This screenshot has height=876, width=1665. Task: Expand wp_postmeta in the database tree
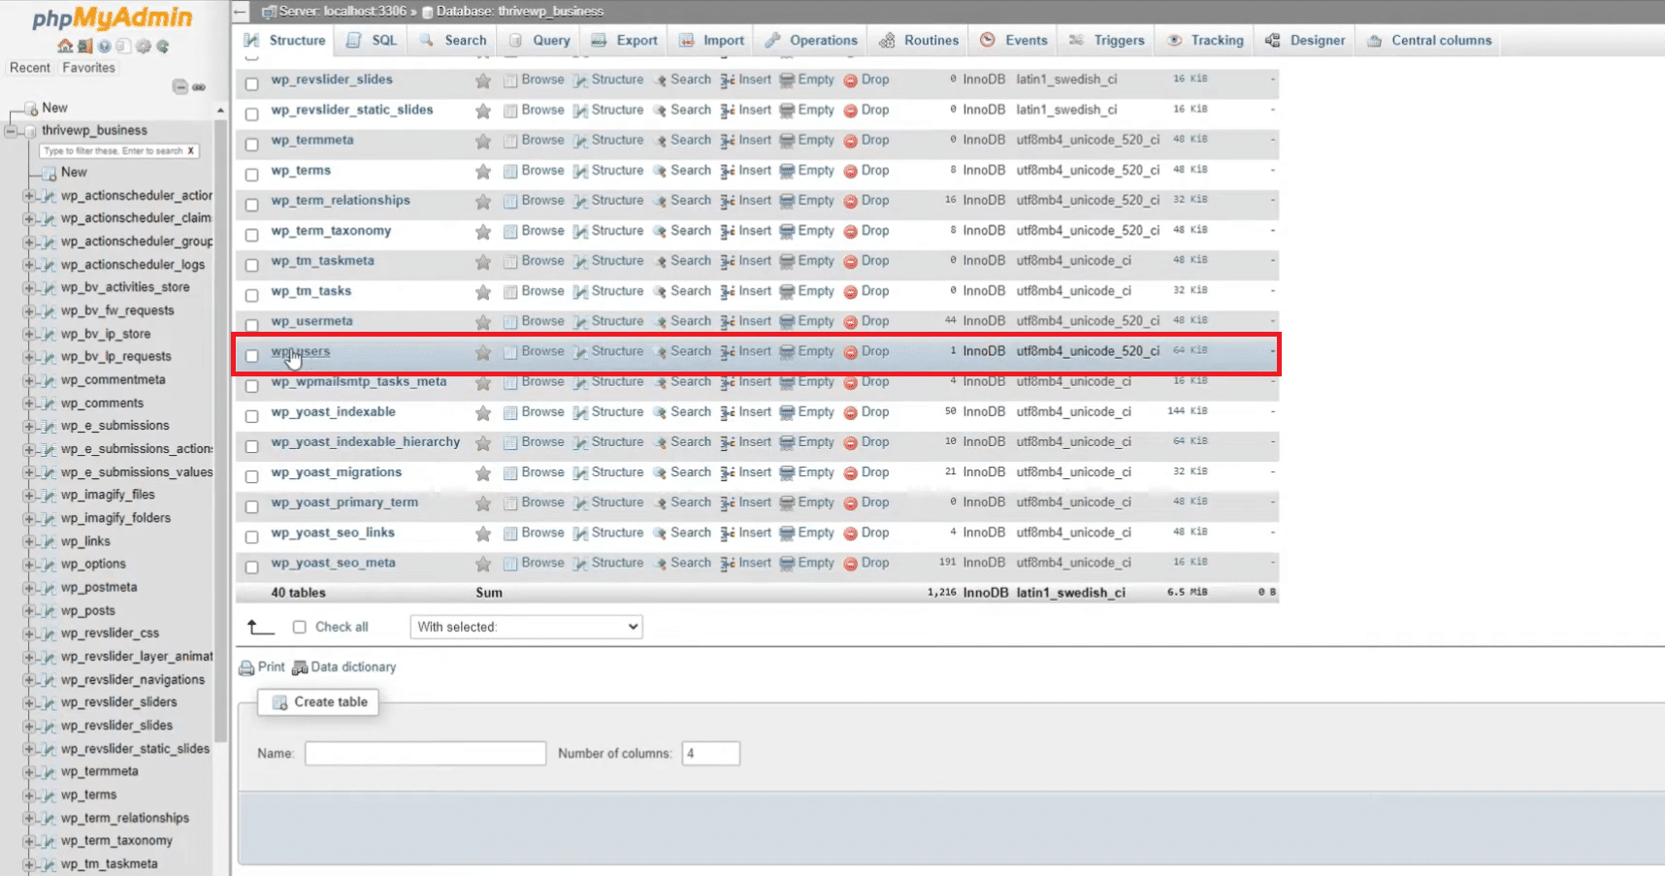point(30,587)
